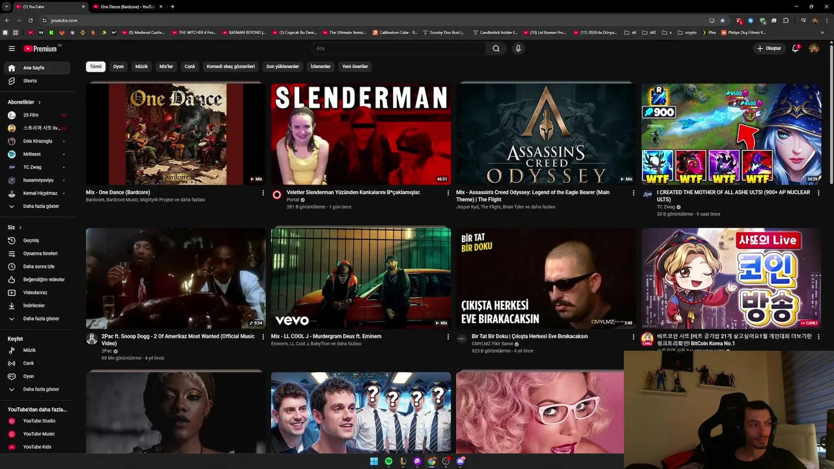Open 2Pac channel link under video
Screen dimensions: 834x469
(107, 351)
